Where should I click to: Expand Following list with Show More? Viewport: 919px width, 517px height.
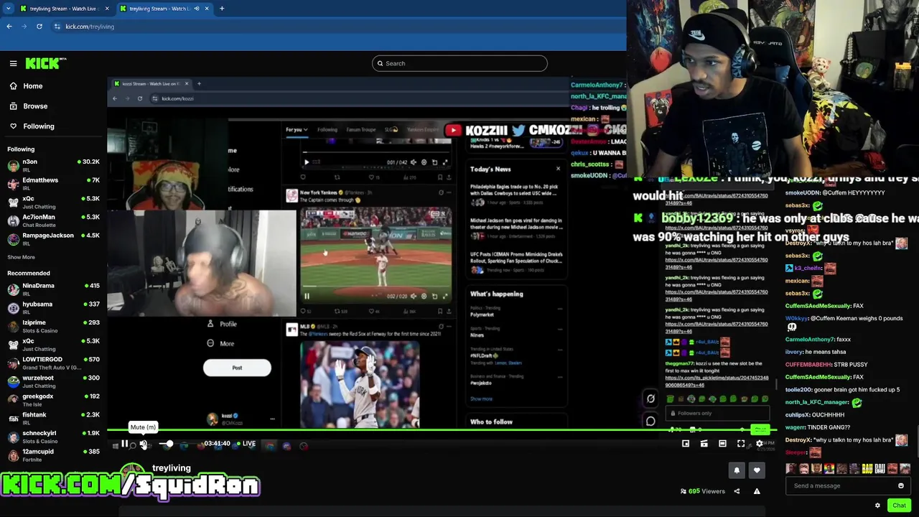coord(21,257)
